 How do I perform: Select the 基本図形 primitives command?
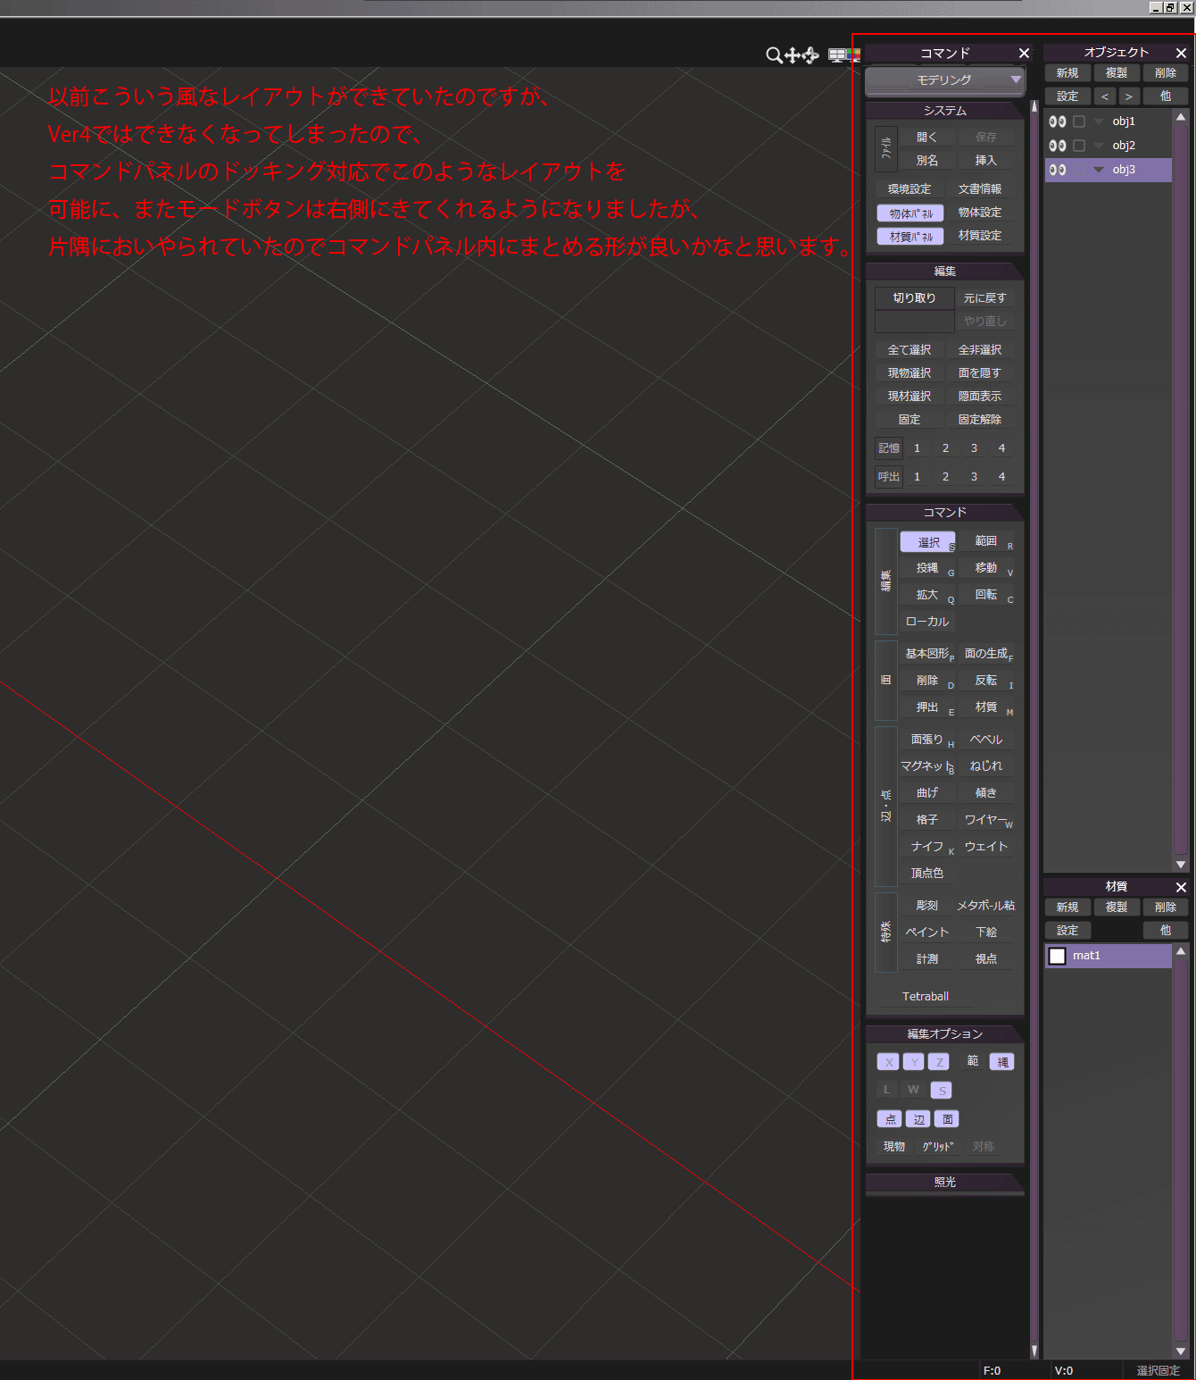pyautogui.click(x=928, y=654)
